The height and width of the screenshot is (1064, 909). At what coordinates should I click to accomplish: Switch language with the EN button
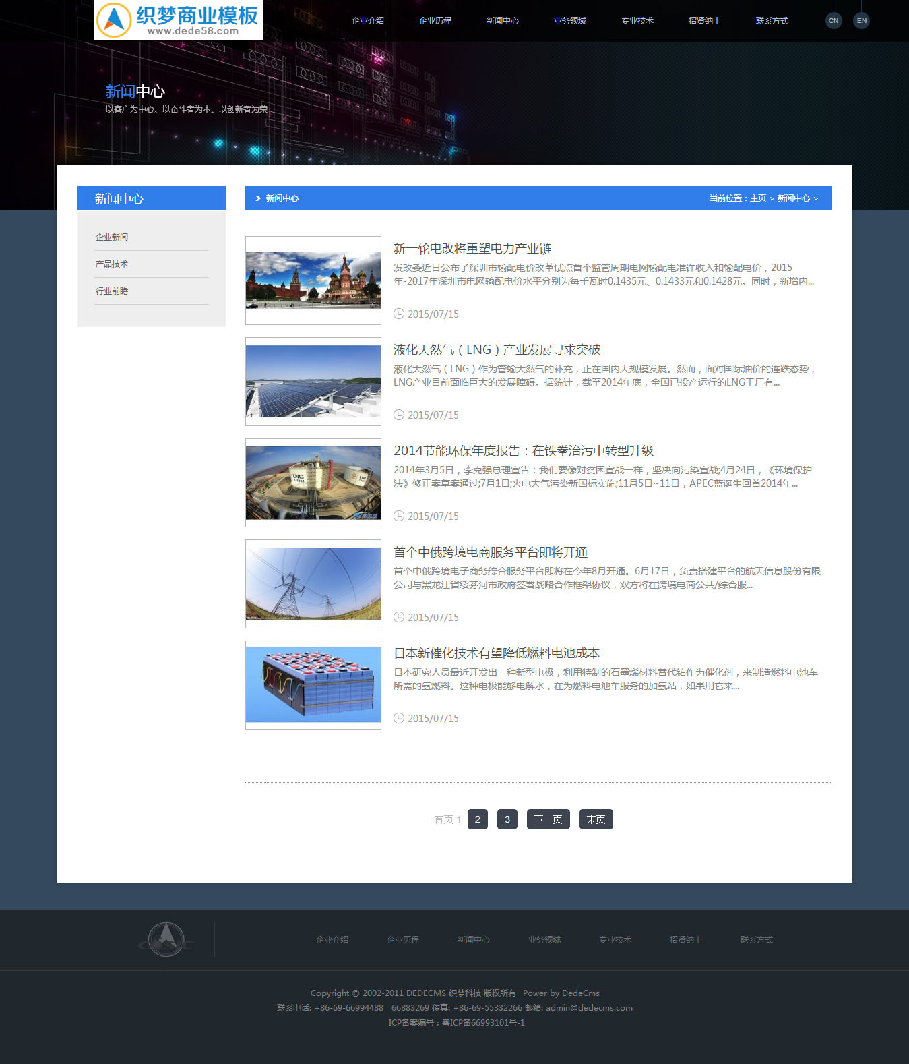(x=861, y=20)
